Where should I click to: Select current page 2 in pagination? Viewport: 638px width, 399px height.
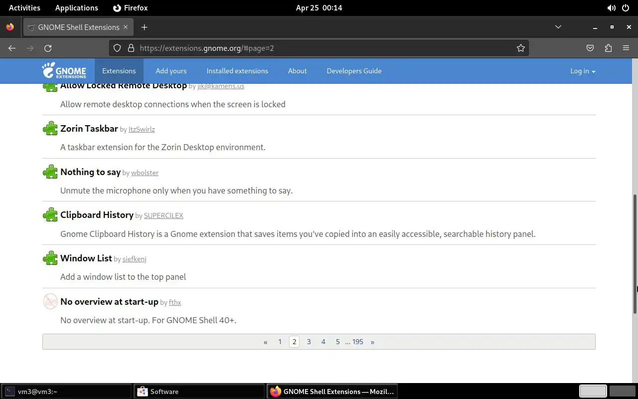point(294,342)
